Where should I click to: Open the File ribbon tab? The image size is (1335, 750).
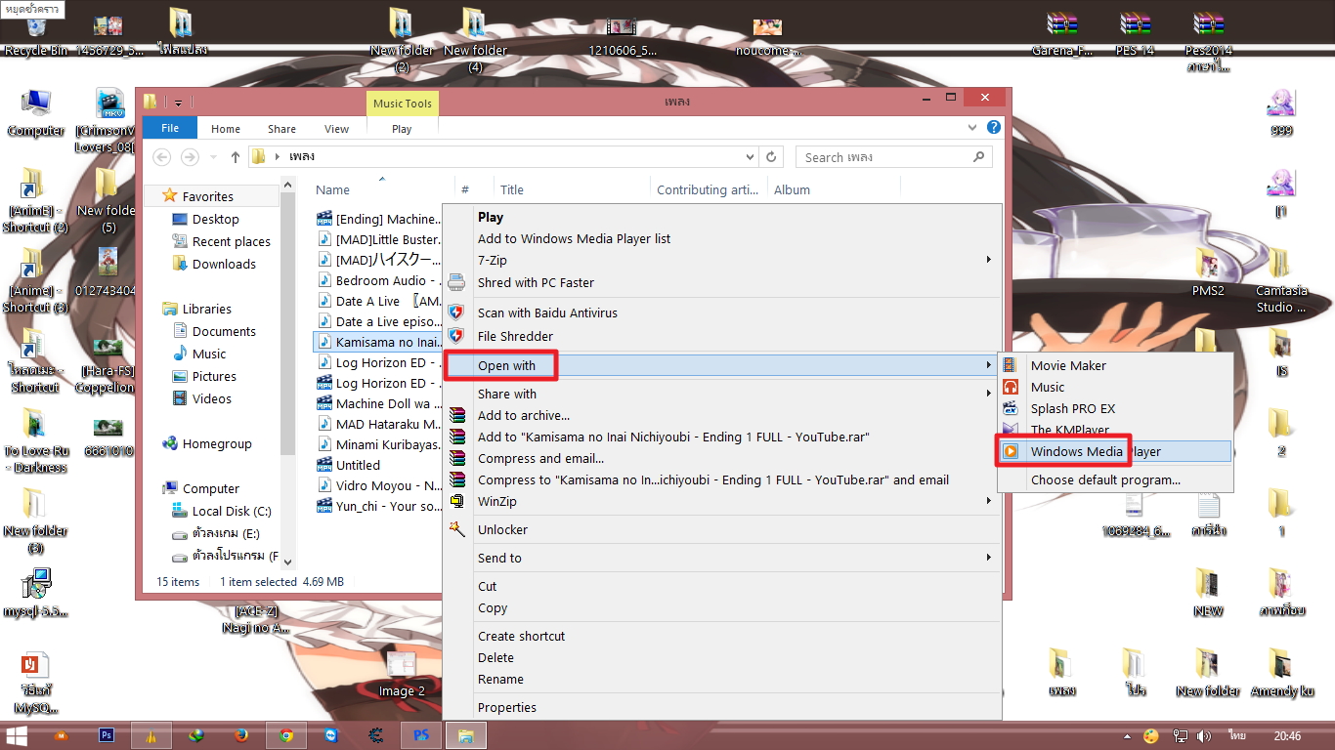point(170,128)
